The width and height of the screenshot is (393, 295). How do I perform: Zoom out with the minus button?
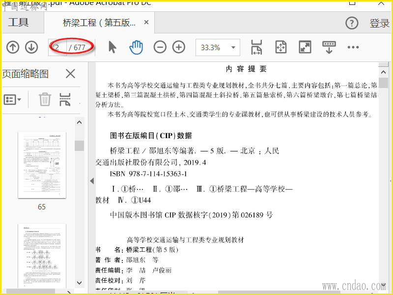(x=160, y=47)
